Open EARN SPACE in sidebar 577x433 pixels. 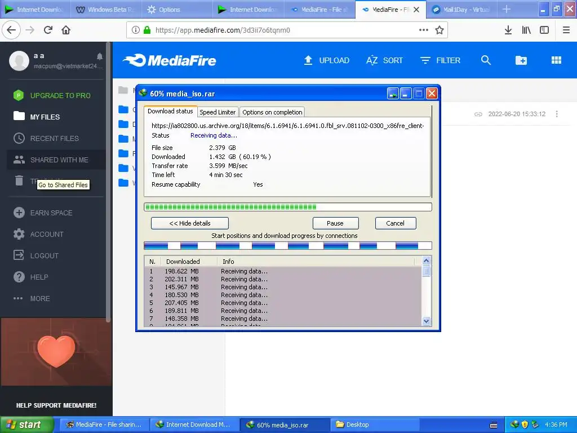pos(43,213)
